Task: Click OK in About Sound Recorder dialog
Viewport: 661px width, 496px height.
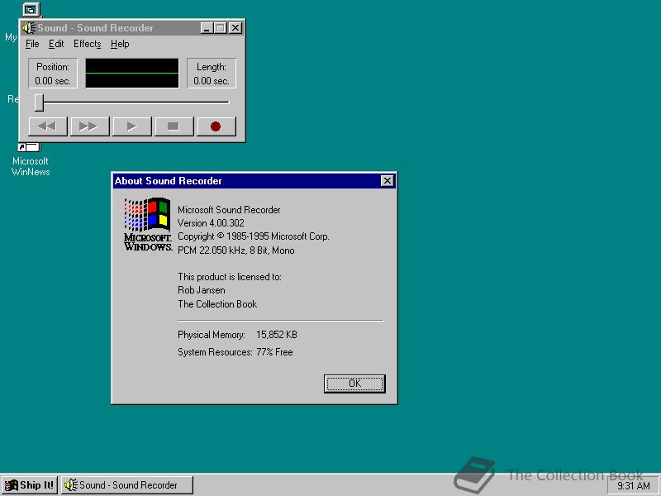Action: (x=354, y=384)
